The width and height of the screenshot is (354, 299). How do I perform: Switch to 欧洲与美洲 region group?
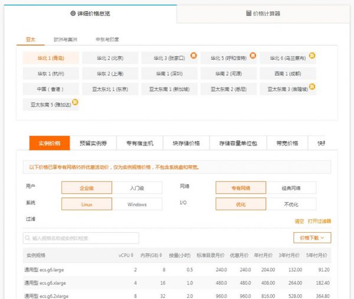64,40
